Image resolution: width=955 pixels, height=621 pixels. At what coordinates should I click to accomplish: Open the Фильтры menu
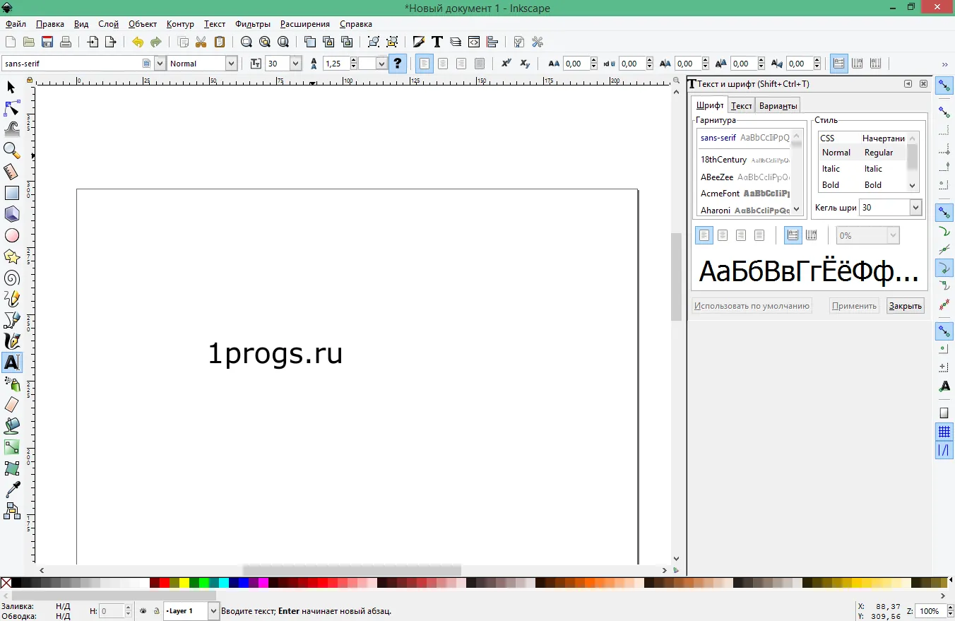252,24
